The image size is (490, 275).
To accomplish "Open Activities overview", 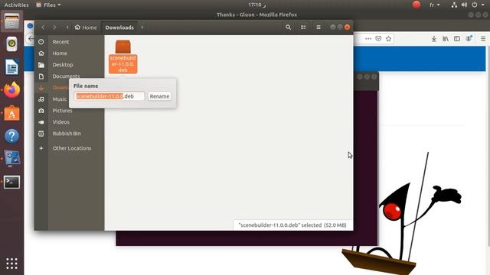I will coord(16,5).
